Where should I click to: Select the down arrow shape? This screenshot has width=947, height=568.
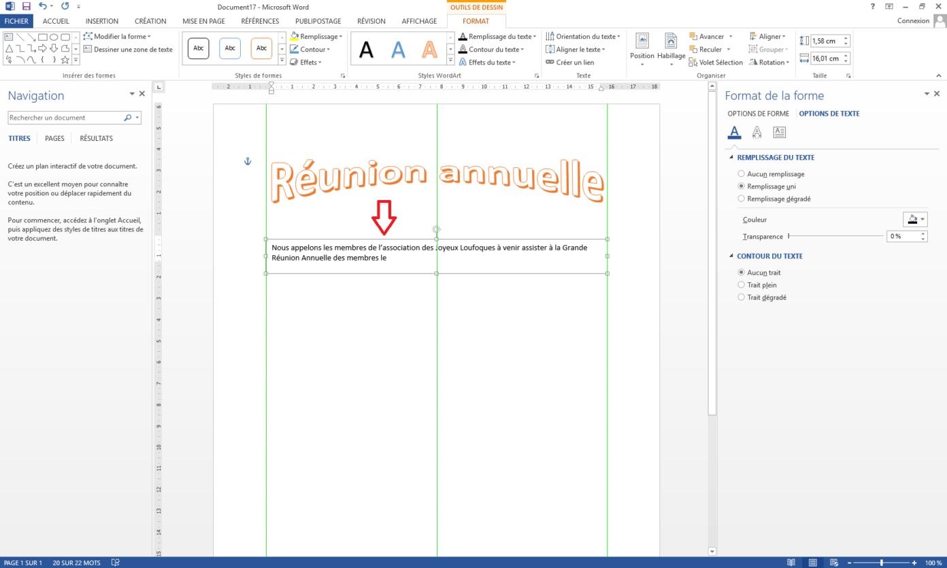click(x=54, y=48)
